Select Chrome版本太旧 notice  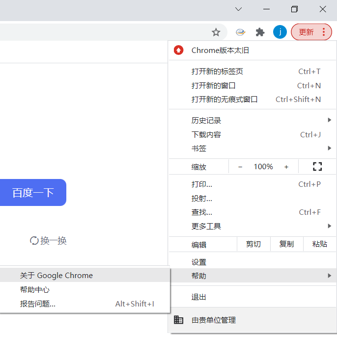(253, 51)
